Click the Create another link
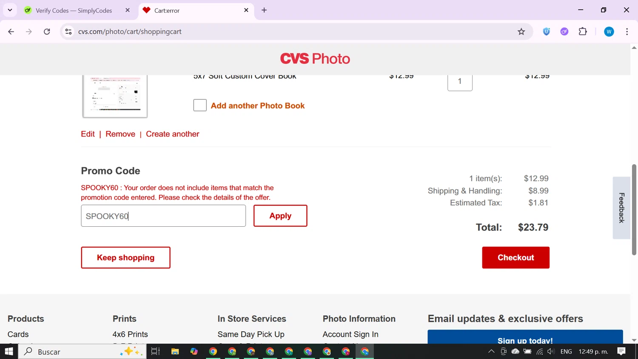 (173, 134)
